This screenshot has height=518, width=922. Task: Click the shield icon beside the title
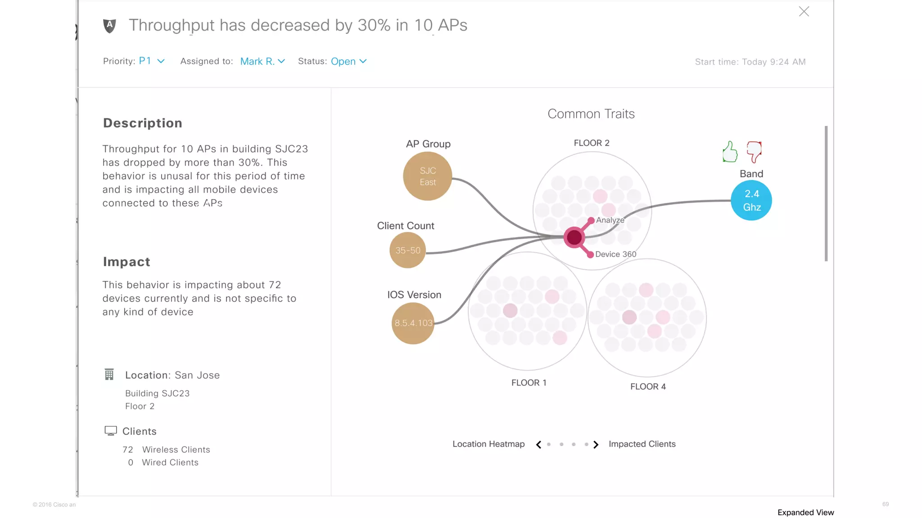tap(109, 26)
